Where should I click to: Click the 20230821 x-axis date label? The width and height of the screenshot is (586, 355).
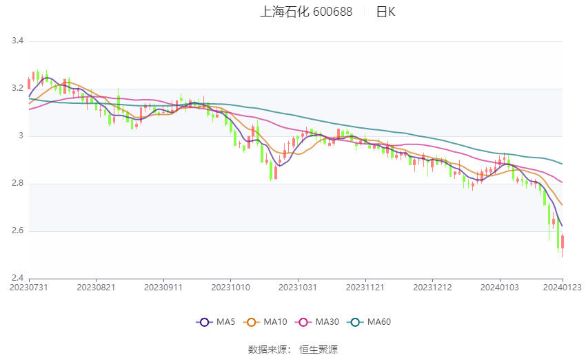(96, 288)
